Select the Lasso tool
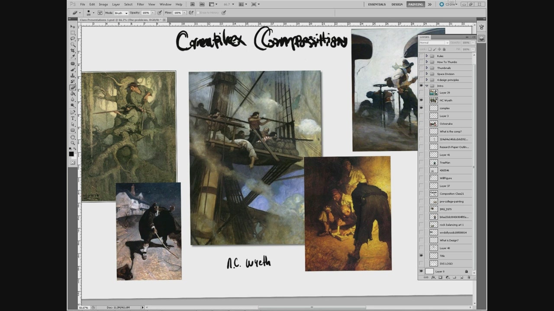554x311 pixels. [73, 38]
